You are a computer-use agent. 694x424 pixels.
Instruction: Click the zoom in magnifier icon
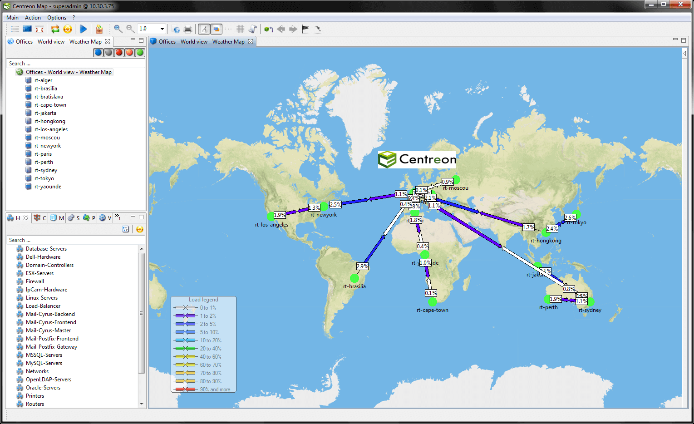117,29
